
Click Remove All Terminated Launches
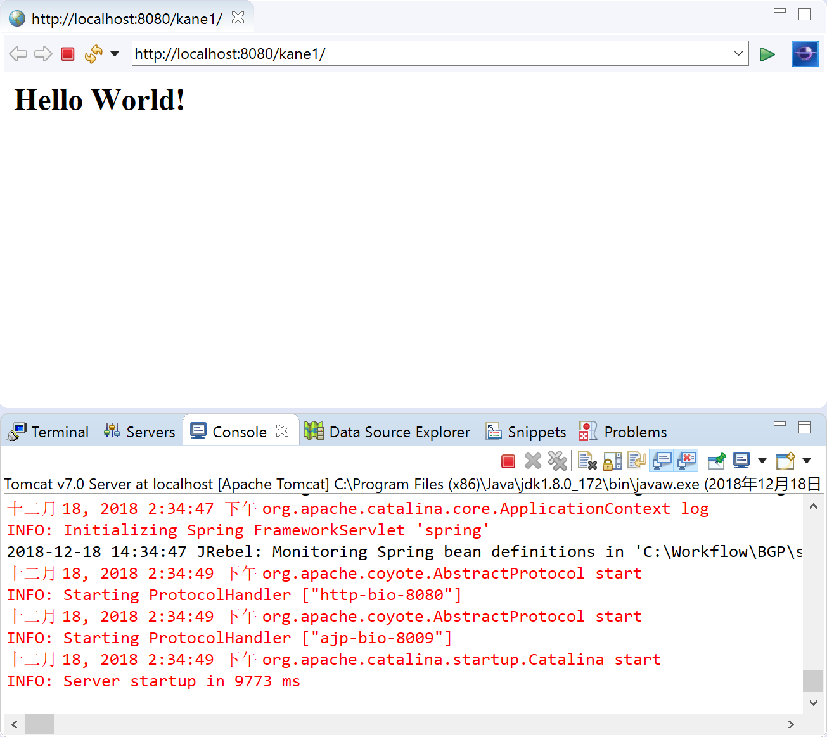(558, 461)
